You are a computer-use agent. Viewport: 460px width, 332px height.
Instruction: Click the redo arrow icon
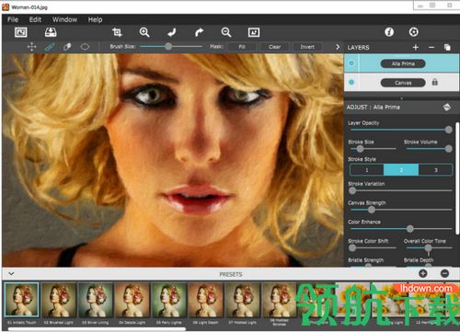tap(199, 32)
